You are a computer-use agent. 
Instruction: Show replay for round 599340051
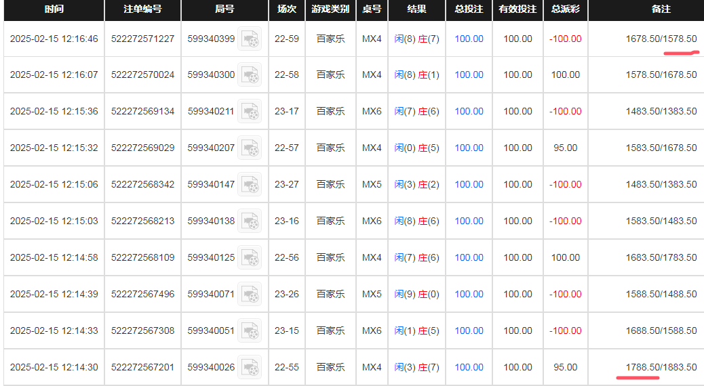[250, 331]
